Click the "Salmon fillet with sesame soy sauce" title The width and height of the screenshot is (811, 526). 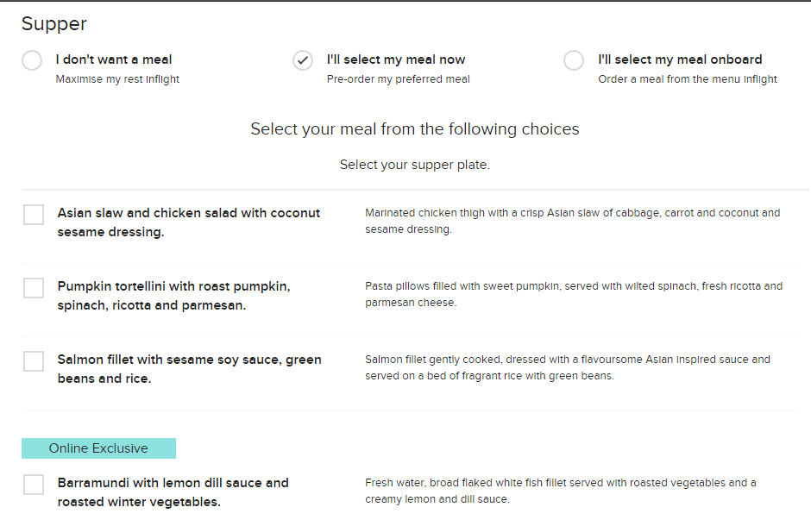(x=189, y=368)
